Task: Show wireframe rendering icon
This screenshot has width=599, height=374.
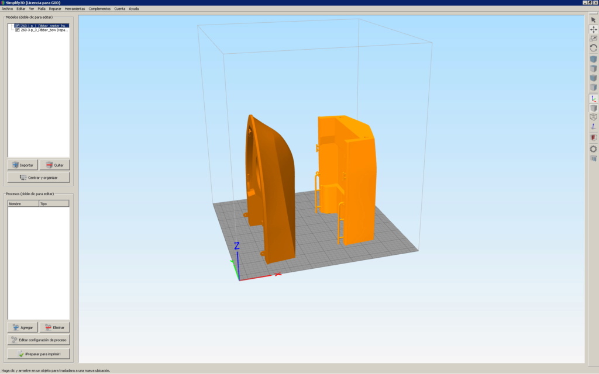Action: [593, 117]
